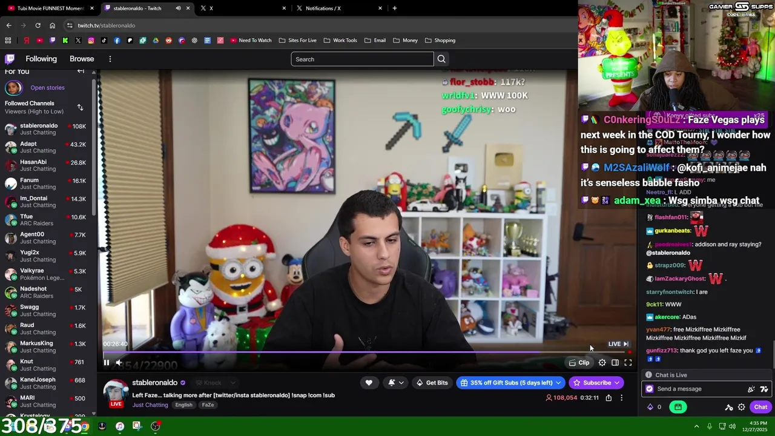Image resolution: width=775 pixels, height=436 pixels.
Task: Follow or unfollow with the heart button
Action: (x=369, y=383)
